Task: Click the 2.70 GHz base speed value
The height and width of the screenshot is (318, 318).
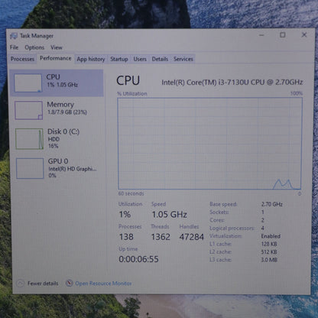Action: [271, 204]
